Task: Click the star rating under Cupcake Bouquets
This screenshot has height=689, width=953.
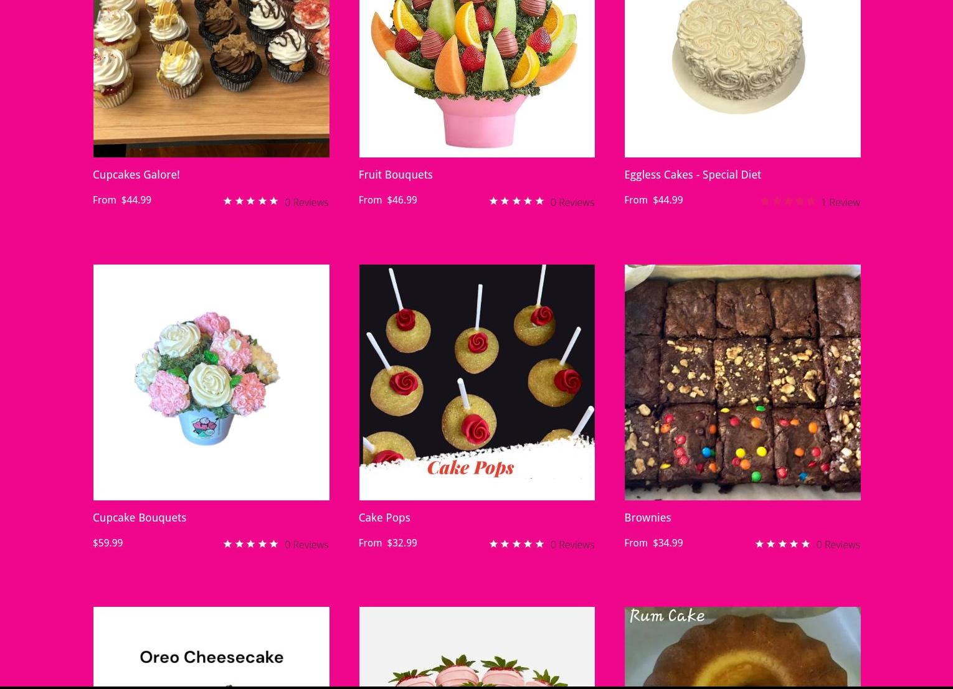Action: coord(250,544)
